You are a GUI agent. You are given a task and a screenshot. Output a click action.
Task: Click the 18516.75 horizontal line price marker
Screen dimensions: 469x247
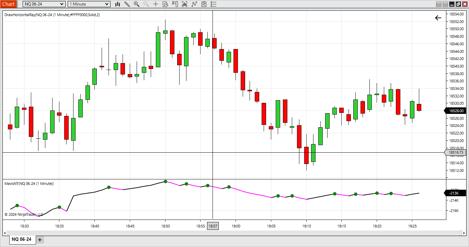click(x=456, y=152)
